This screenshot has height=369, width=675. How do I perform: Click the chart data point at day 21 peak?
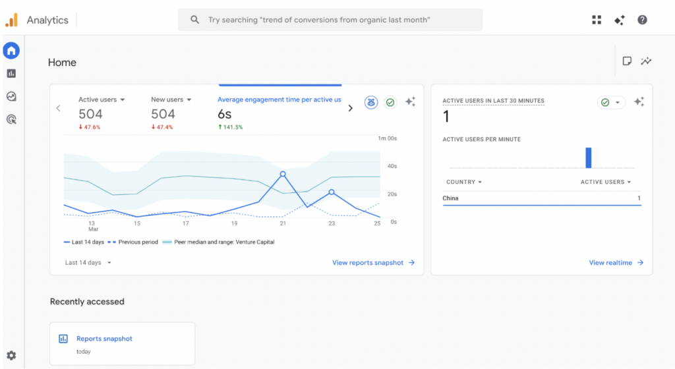tap(283, 174)
